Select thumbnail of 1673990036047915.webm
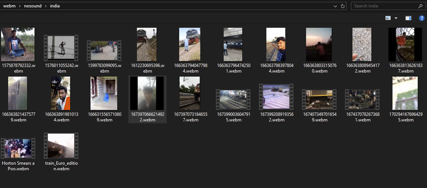This screenshot has height=188, width=427. tap(233, 100)
